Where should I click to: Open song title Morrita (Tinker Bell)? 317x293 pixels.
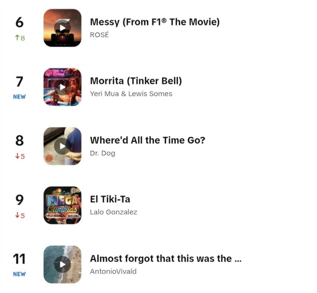pos(136,81)
